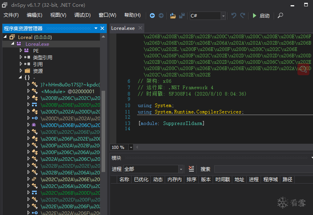Click class icon of \u200B\u206C\u202C item
The image size is (313, 215).
coord(35,98)
